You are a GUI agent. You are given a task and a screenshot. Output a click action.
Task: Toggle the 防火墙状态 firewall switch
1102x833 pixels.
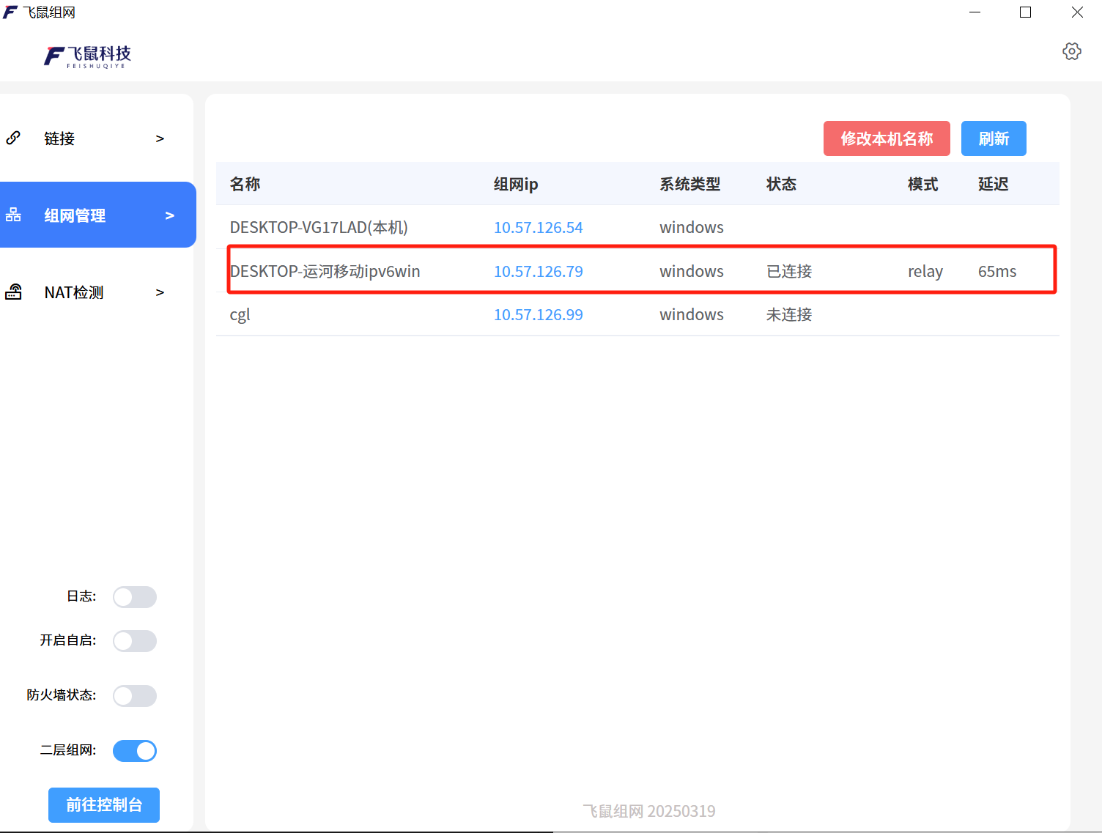coord(135,696)
